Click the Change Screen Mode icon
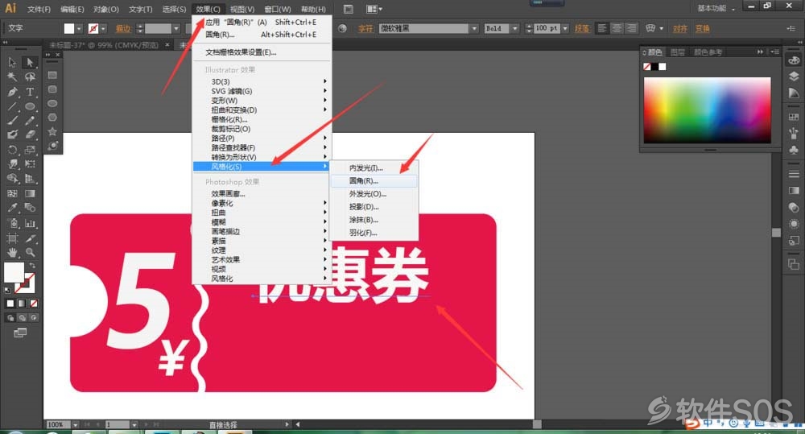 20,333
